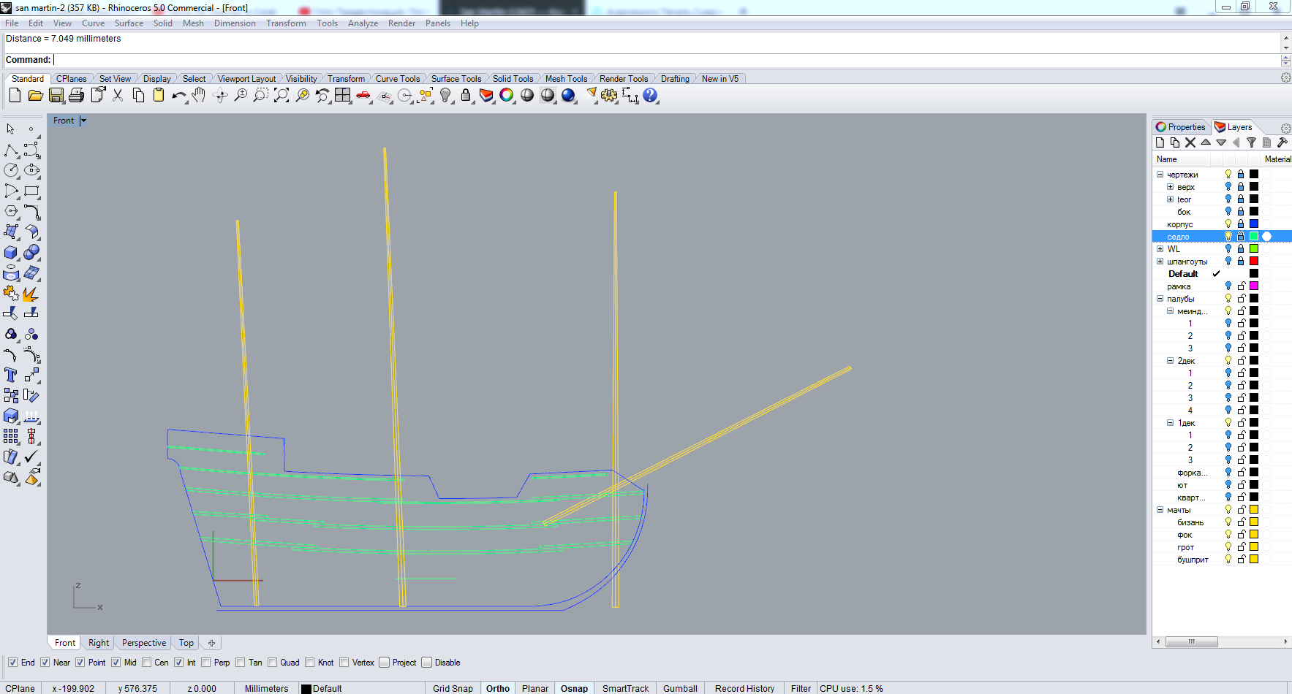Open the Front viewport title dropdown arrow
Viewport: 1292px width, 694px height.
pos(83,121)
